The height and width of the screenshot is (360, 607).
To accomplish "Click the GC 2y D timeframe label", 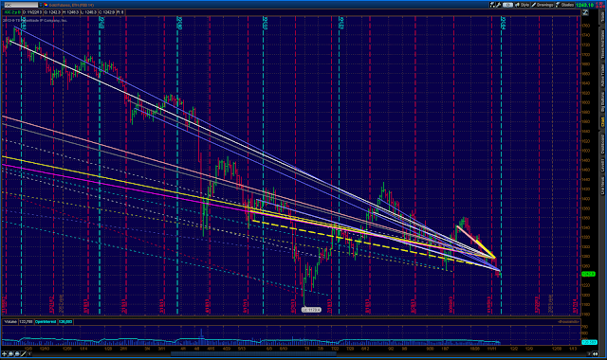I will coord(12,12).
